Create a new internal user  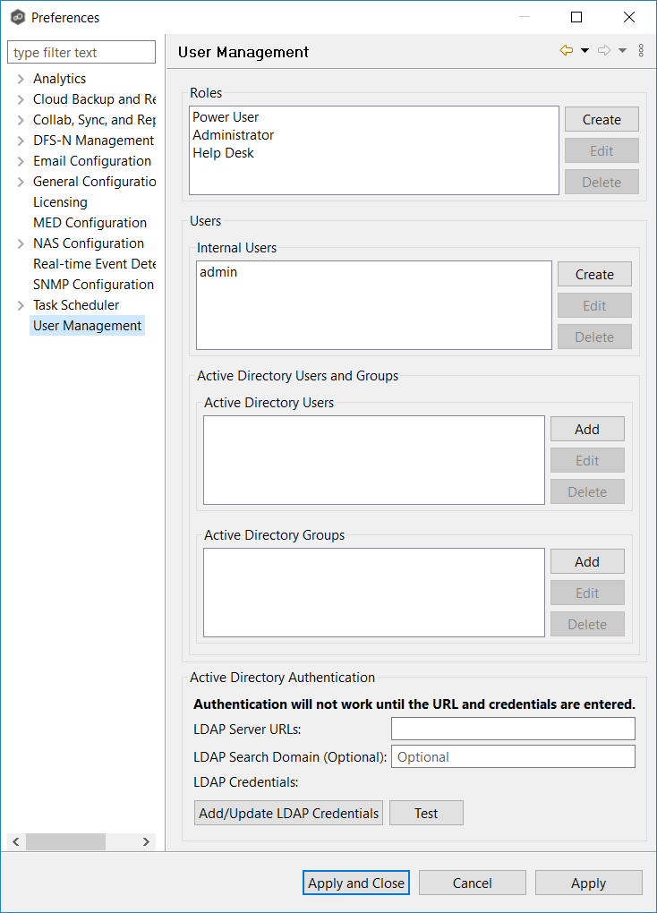pyautogui.click(x=594, y=274)
